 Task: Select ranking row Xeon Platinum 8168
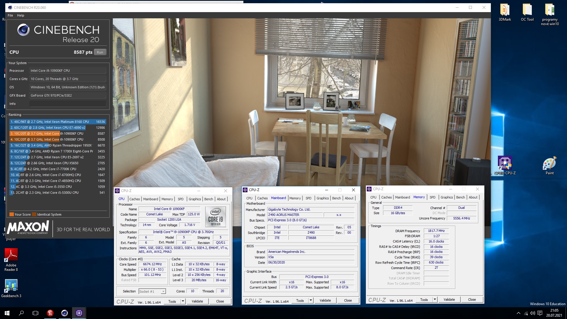(x=58, y=122)
